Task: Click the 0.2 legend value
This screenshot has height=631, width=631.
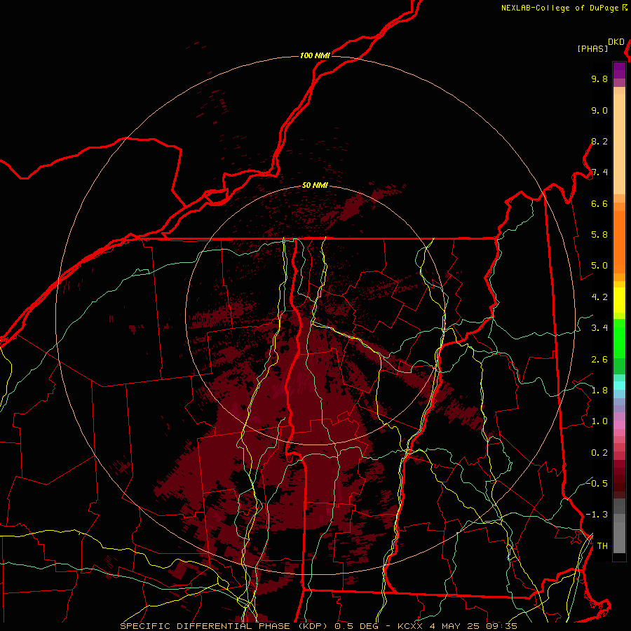Action: coord(599,452)
